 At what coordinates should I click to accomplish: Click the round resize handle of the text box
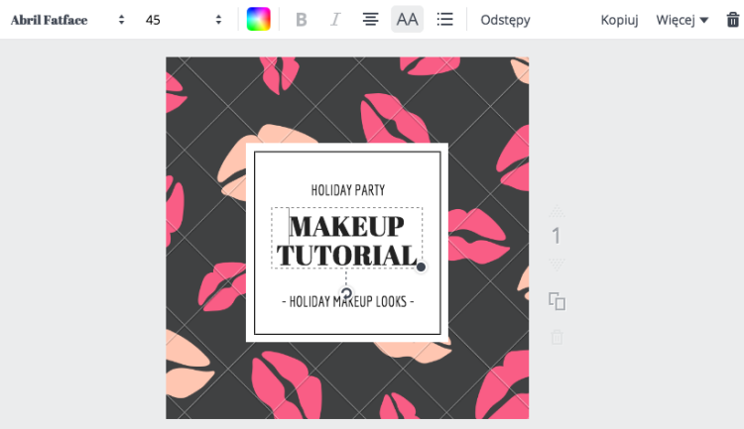421,268
